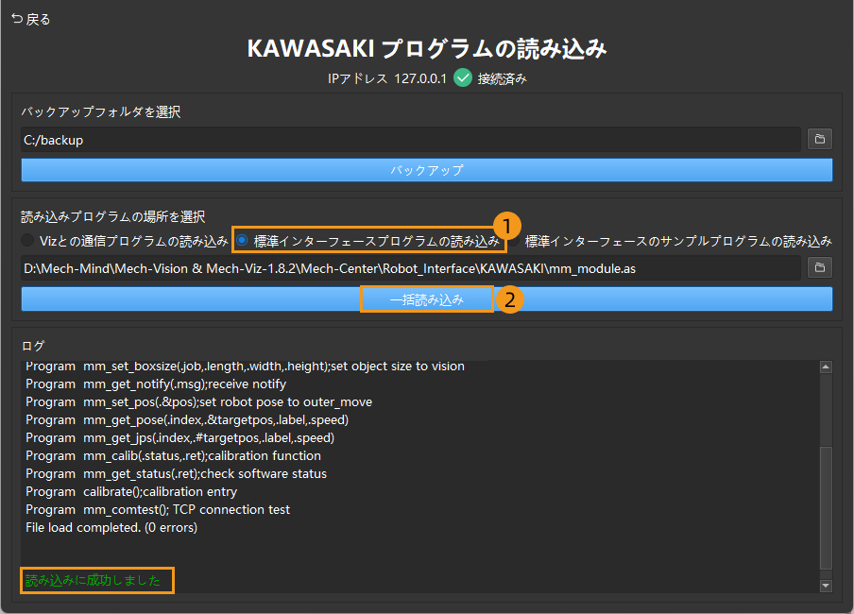The height and width of the screenshot is (614, 854).
Task: Click the C:/backup folder path field
Action: (411, 140)
